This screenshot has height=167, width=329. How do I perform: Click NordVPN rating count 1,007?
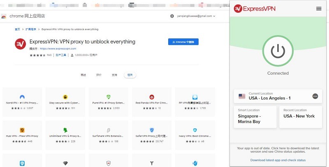coord(30,108)
